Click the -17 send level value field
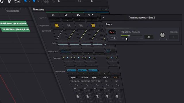This screenshot has height=103, width=184. coord(149,37)
